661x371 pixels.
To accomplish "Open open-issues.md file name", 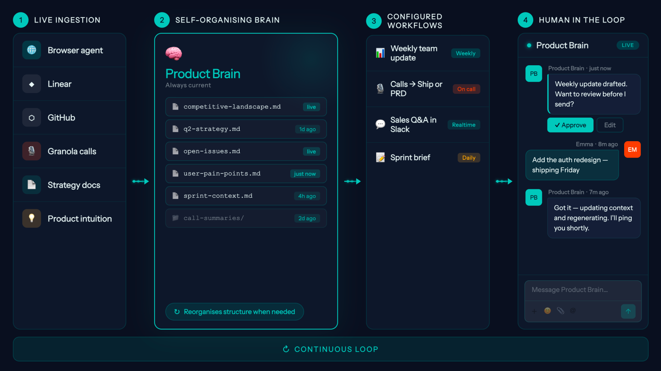I will pos(212,151).
